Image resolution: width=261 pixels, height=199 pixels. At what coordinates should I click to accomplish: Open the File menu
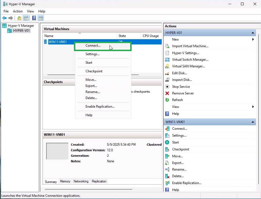pyautogui.click(x=6, y=11)
